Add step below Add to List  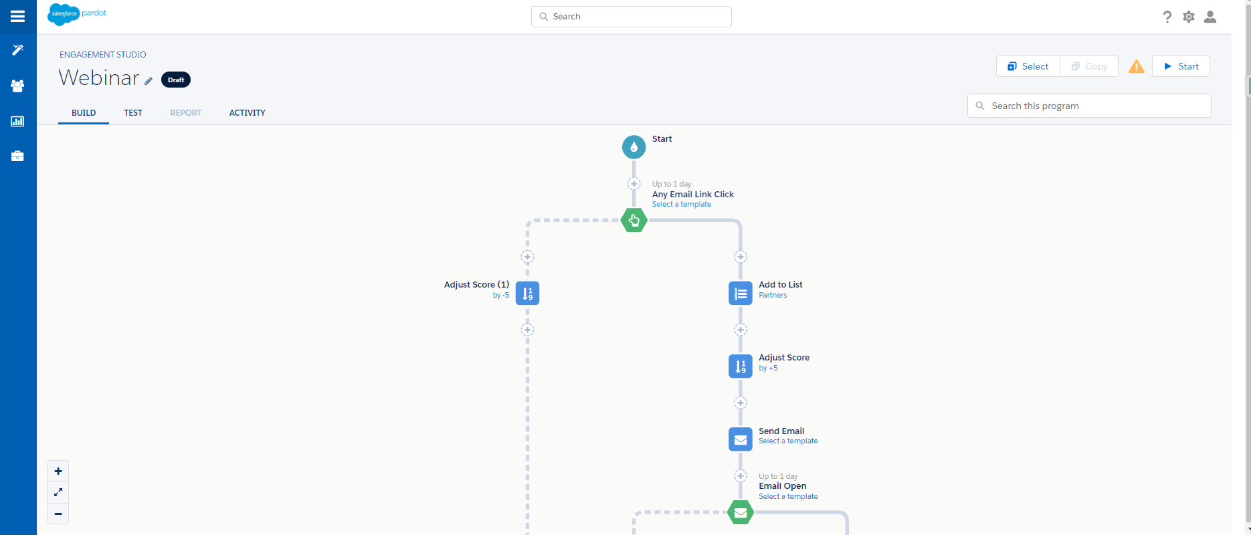tap(741, 330)
